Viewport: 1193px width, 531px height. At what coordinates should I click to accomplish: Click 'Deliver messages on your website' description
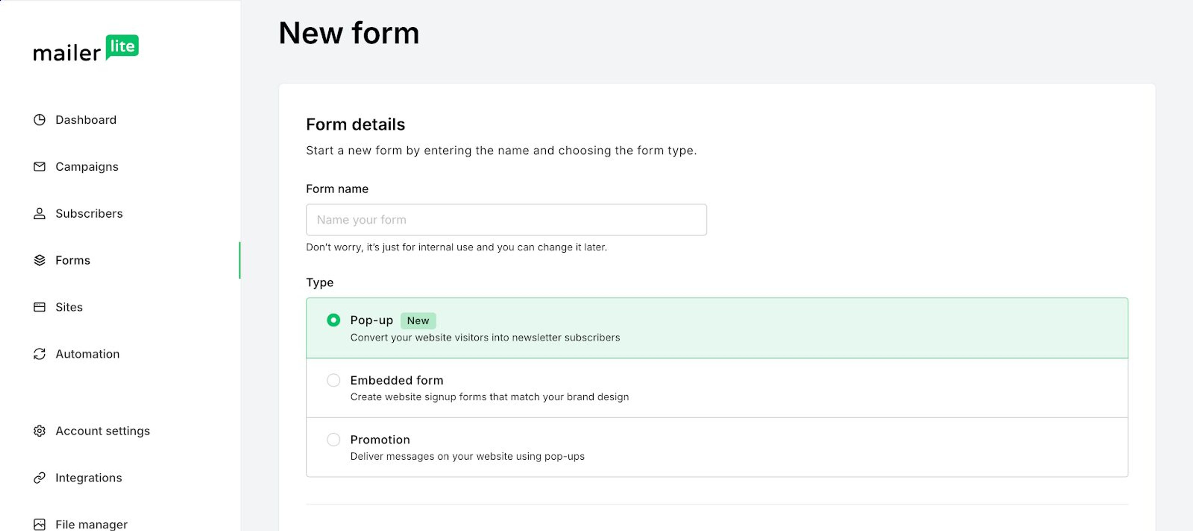[x=467, y=456]
